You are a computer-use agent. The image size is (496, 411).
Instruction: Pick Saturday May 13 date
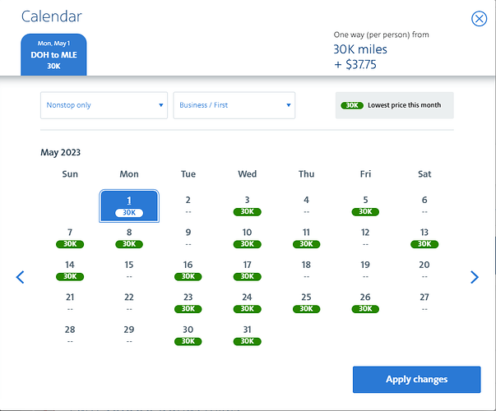[x=424, y=238]
